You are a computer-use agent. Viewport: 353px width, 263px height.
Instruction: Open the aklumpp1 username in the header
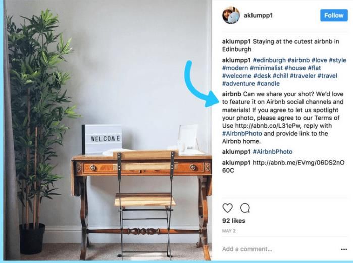(258, 15)
